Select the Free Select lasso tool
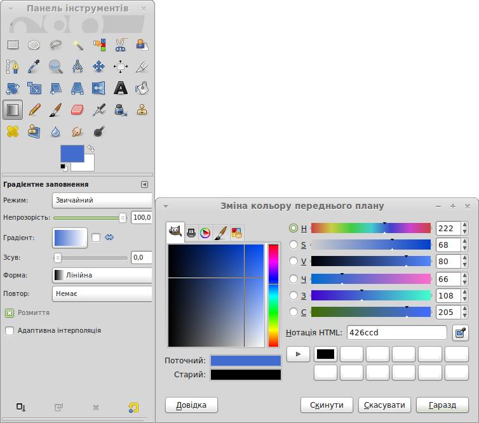The image size is (479, 423). click(x=56, y=45)
